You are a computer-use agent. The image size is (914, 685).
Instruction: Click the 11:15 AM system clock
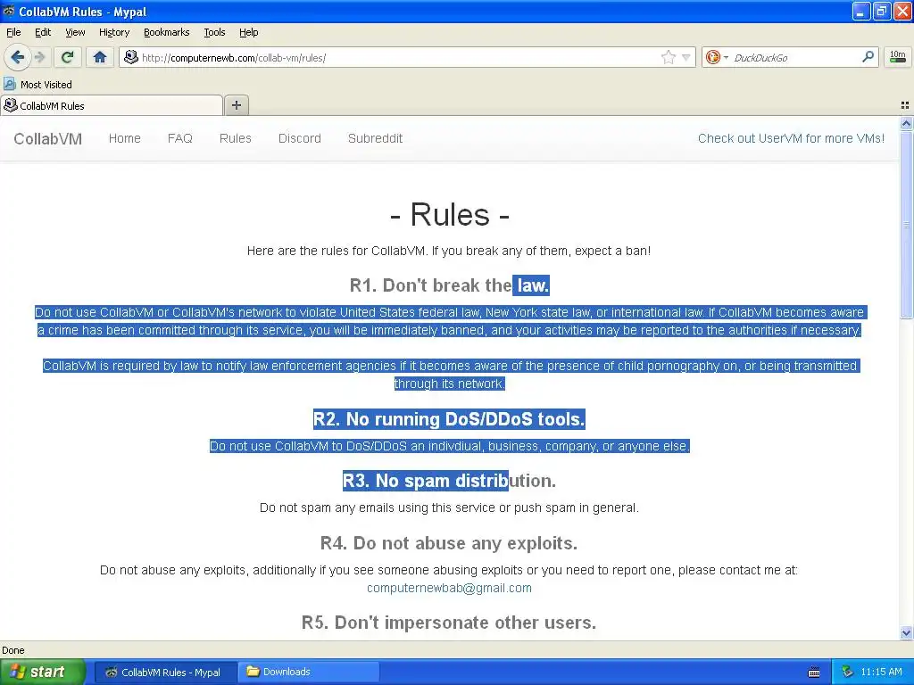(x=881, y=673)
